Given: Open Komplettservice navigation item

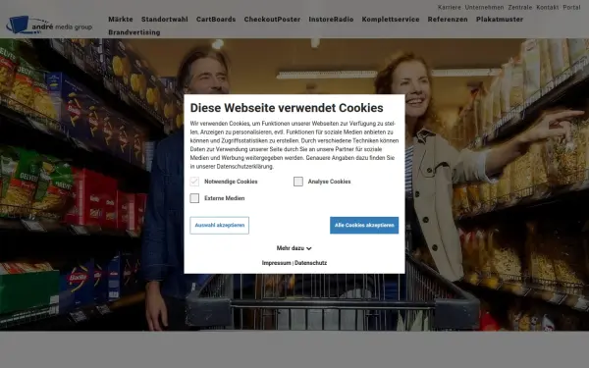Looking at the screenshot, I should point(391,20).
